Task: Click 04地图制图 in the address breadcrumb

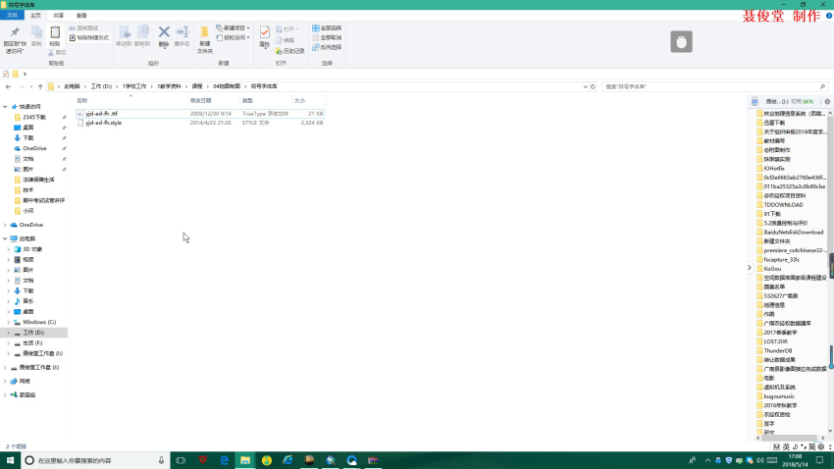Action: tap(227, 86)
